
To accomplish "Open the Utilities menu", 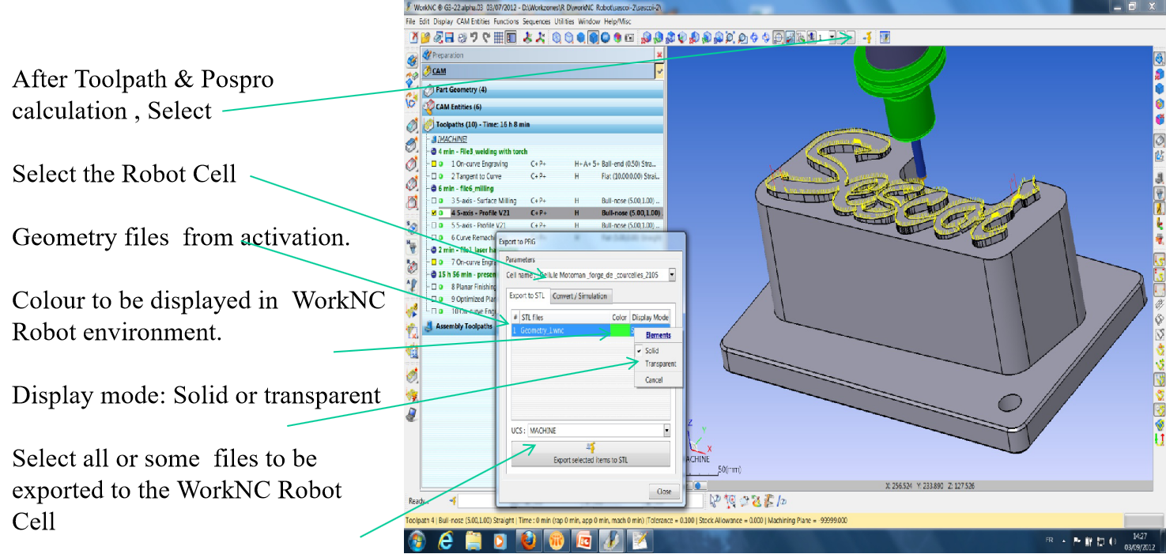I will click(564, 21).
